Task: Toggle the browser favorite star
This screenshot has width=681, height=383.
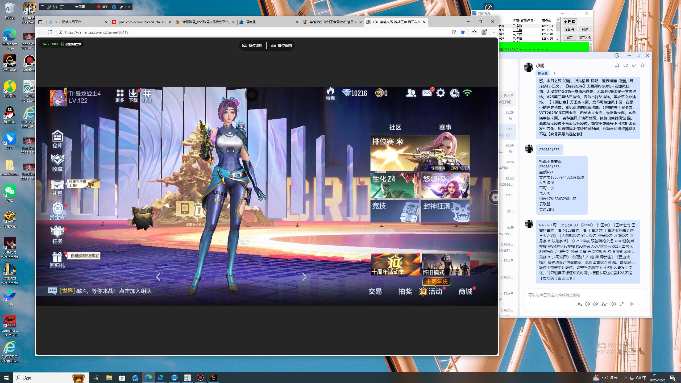Action: point(463,32)
